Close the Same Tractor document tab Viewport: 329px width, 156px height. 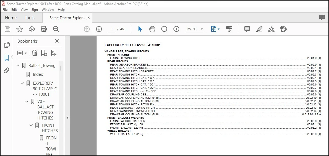click(88, 18)
